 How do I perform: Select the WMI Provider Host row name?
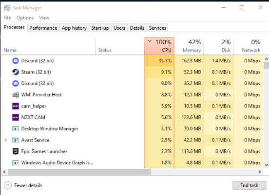pyautogui.click(x=41, y=95)
